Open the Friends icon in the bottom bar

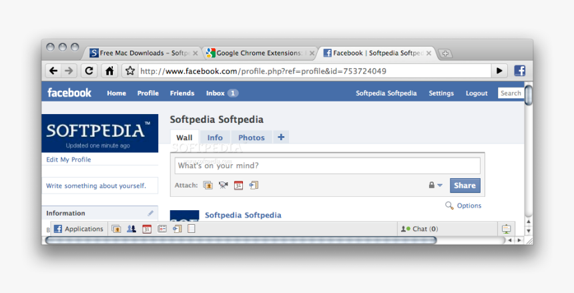131,229
